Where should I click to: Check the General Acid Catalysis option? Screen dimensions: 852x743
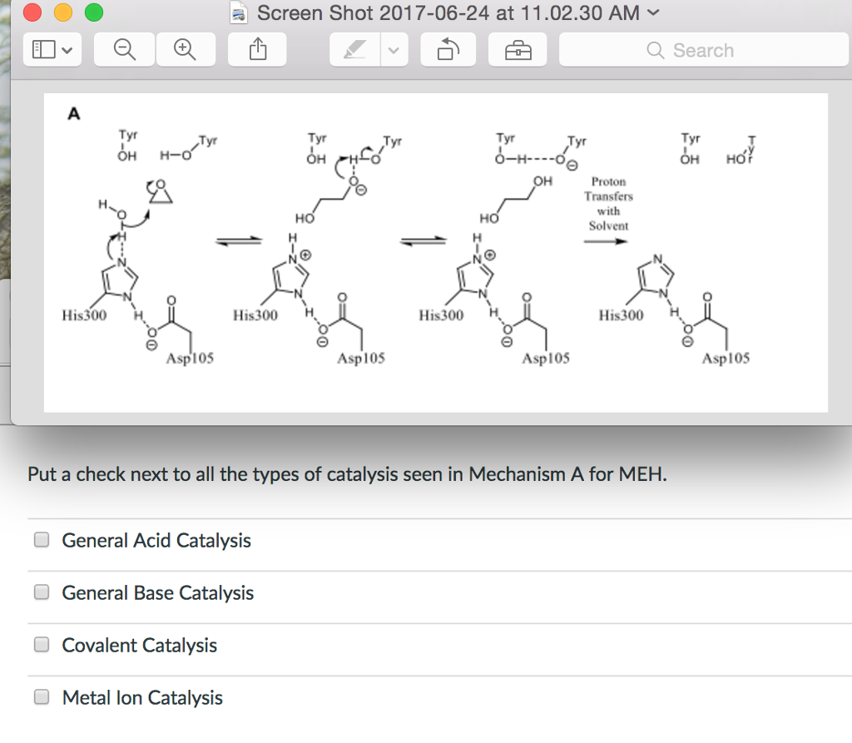pos(41,539)
